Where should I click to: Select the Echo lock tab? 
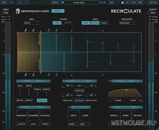click(x=134, y=2)
